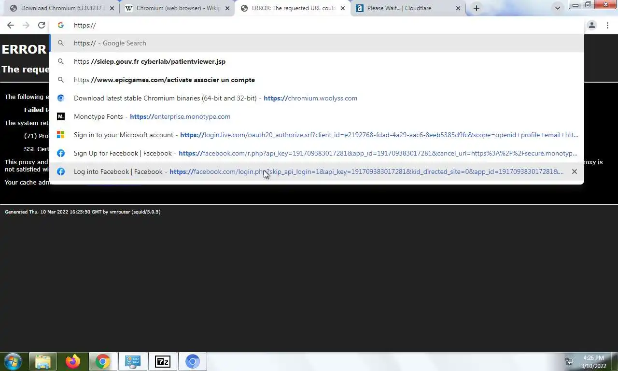The height and width of the screenshot is (371, 618).
Task: Open the three-dot Chromium menu
Action: [607, 26]
